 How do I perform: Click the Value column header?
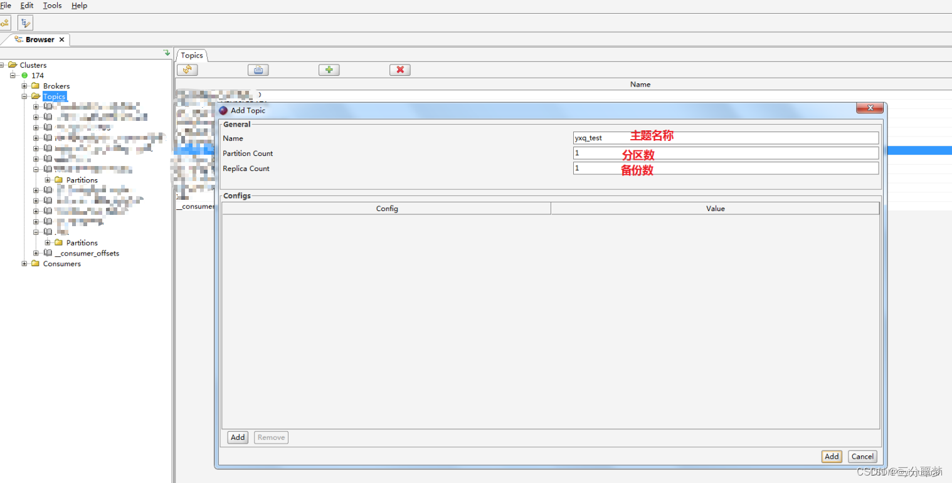pyautogui.click(x=715, y=209)
